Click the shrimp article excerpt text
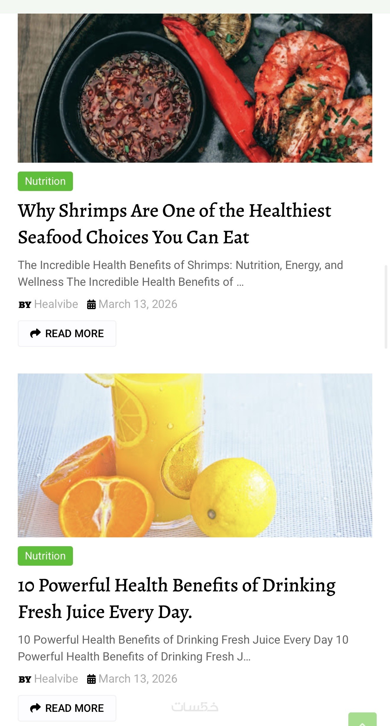Screen dimensions: 390x726 pyautogui.click(x=180, y=273)
